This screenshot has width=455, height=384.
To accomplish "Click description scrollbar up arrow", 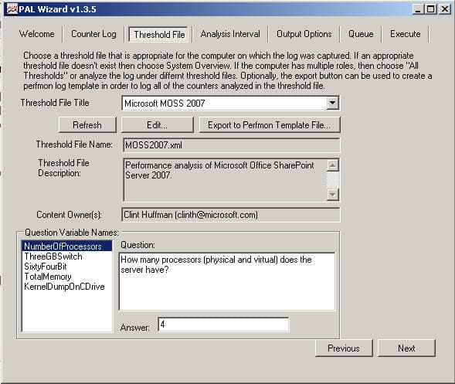I will click(332, 165).
